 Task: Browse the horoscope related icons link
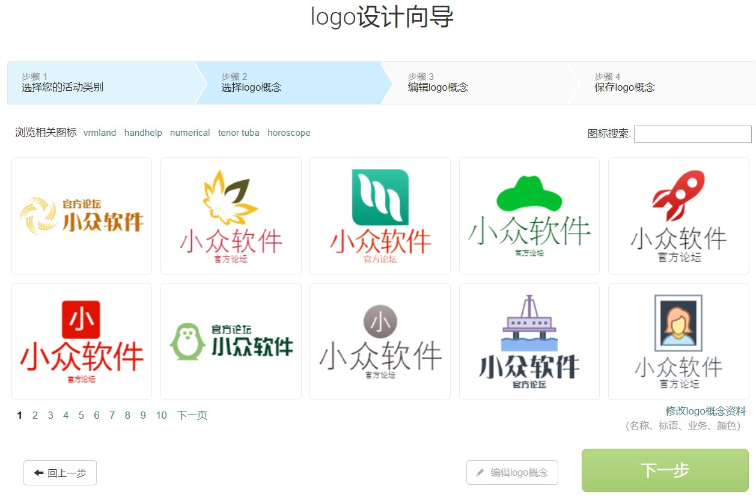(x=289, y=133)
